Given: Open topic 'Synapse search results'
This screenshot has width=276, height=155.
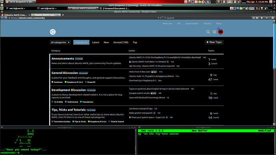Looking at the screenshot, I should point(140,93).
